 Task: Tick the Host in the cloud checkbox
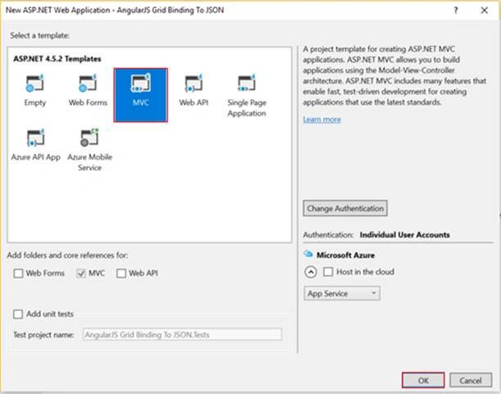click(x=328, y=272)
